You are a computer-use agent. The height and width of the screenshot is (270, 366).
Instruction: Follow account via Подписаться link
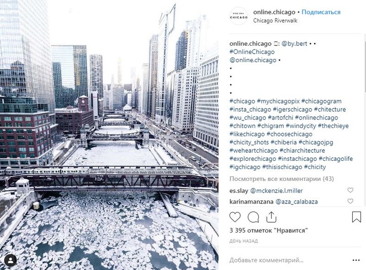point(321,12)
